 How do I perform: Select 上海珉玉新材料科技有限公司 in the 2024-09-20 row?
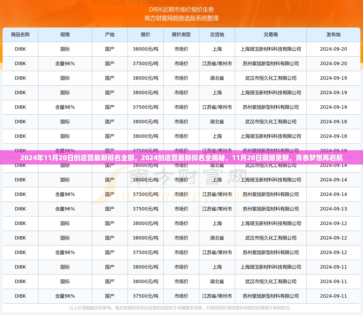pos(271,49)
